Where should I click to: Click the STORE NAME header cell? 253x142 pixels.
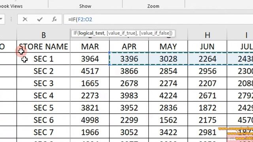point(43,47)
